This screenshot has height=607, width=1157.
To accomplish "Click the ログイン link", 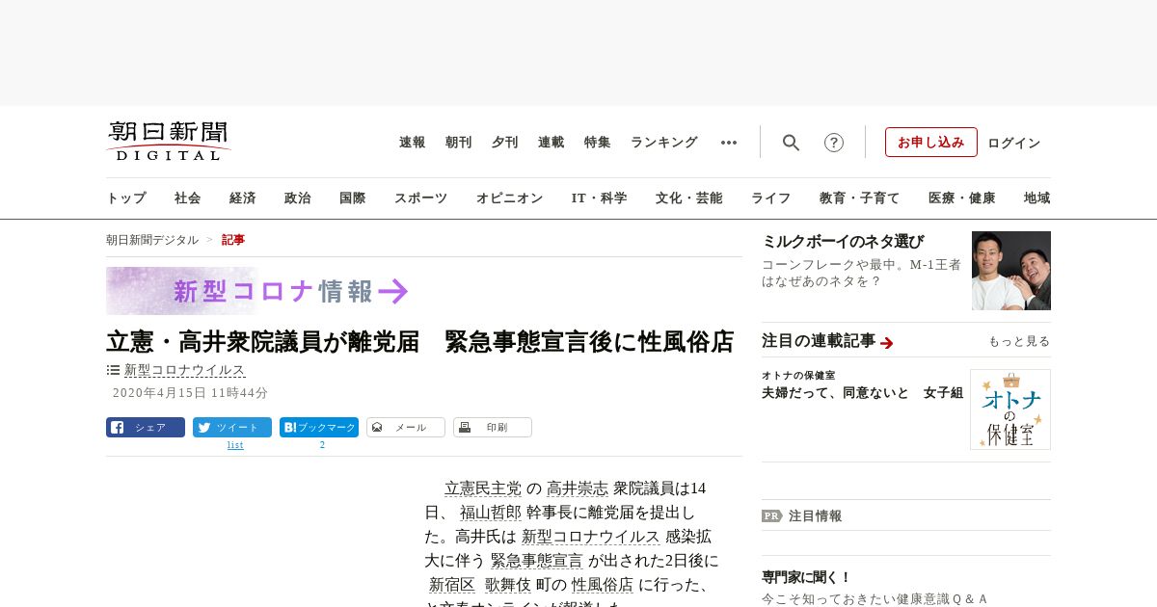I will point(1014,143).
